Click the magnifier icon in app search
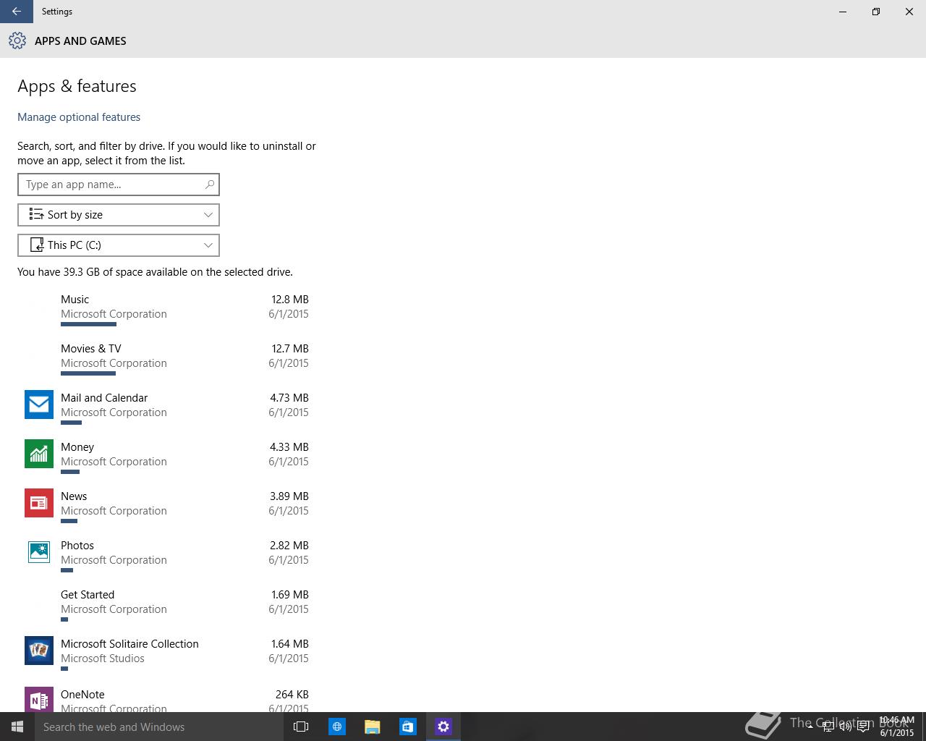This screenshot has height=741, width=926. (209, 185)
